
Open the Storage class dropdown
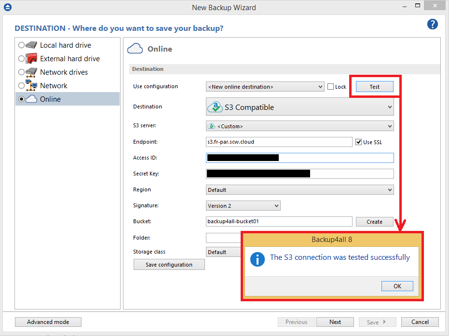coord(224,252)
